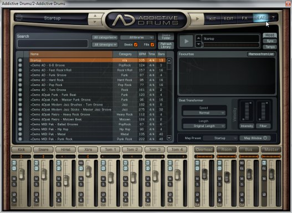Click the Kick channel insert button
Screen dimensions: 292x213
(14, 163)
